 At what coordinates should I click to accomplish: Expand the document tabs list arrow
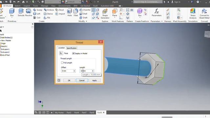52,112
